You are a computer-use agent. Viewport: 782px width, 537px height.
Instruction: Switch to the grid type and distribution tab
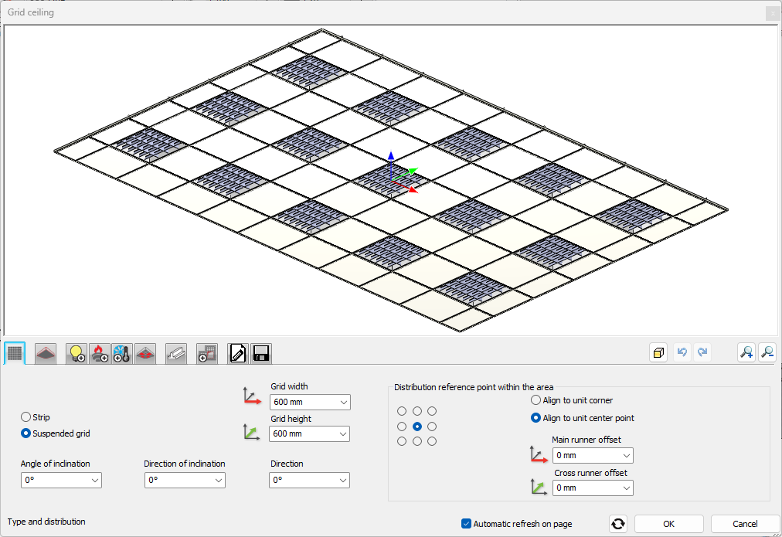point(15,354)
